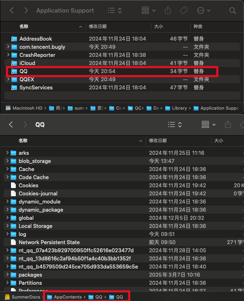Open the group-by dropdown in Application Support toolbar
Viewport: 244px width, 301px height.
[149, 11]
